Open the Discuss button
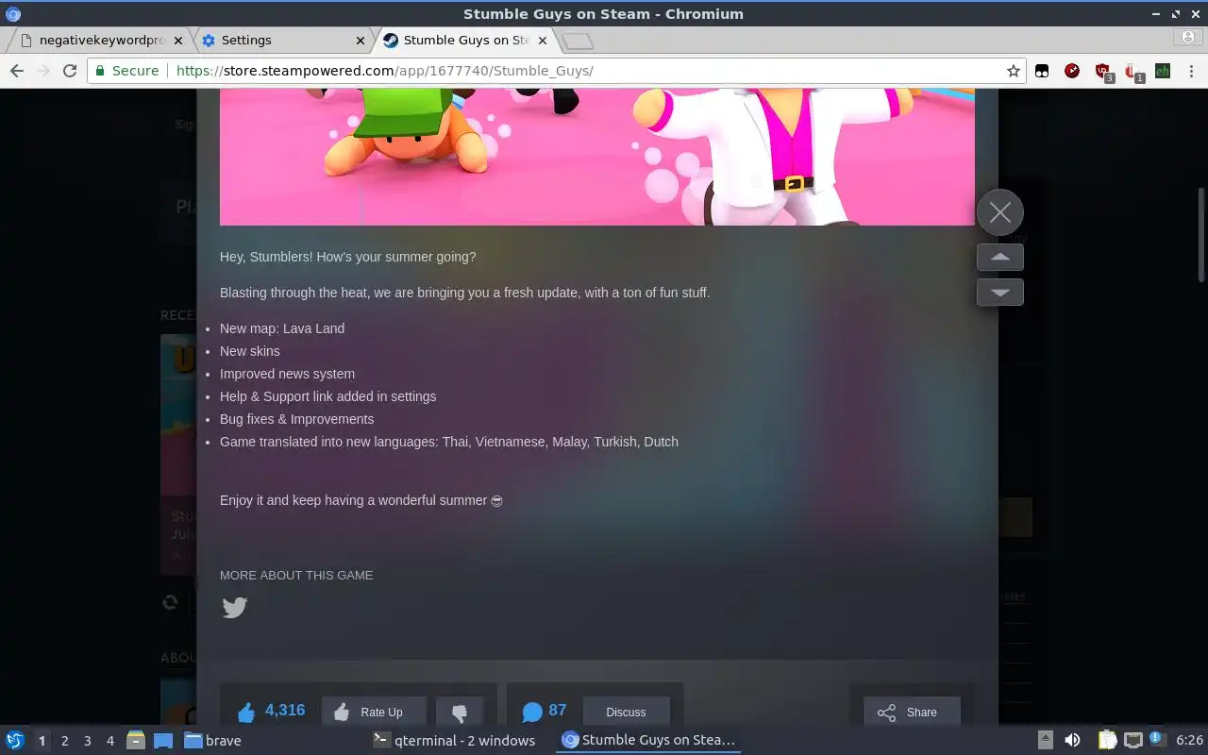This screenshot has width=1208, height=755. (626, 712)
